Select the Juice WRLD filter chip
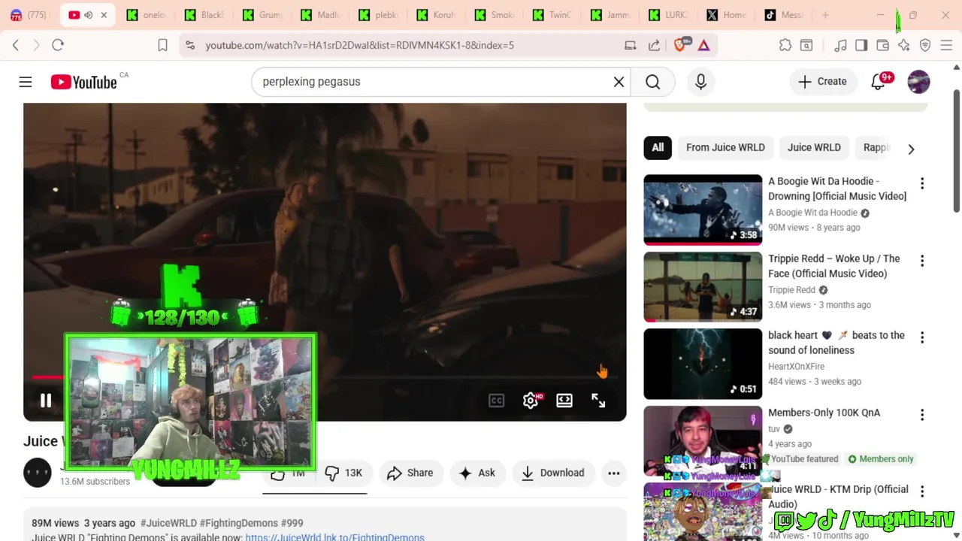 pyautogui.click(x=814, y=147)
